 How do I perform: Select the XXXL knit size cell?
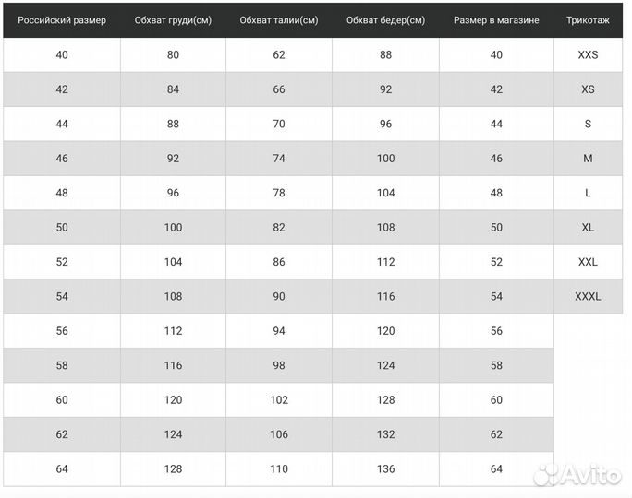pyautogui.click(x=588, y=297)
